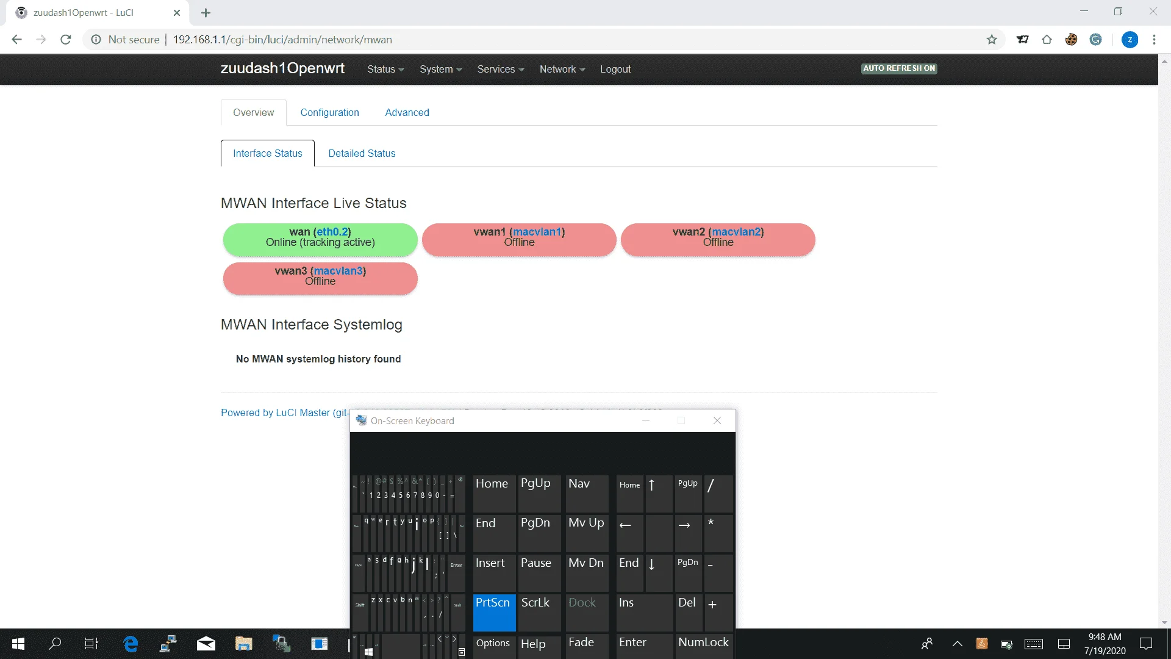Launch Microsoft Edge from the taskbar
This screenshot has height=659, width=1171.
click(x=131, y=644)
